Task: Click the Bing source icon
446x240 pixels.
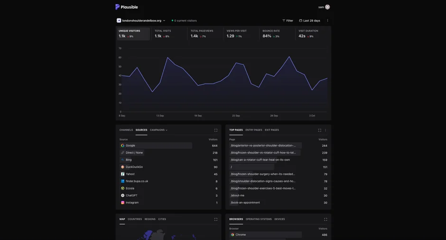Action: pos(122,160)
